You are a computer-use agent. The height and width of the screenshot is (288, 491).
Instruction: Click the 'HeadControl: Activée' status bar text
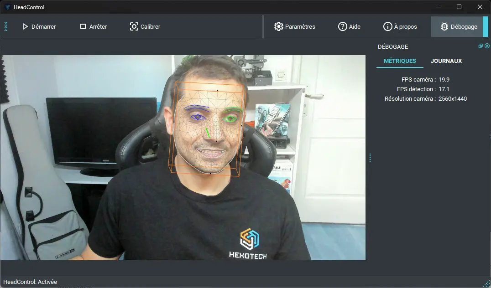tap(30, 282)
